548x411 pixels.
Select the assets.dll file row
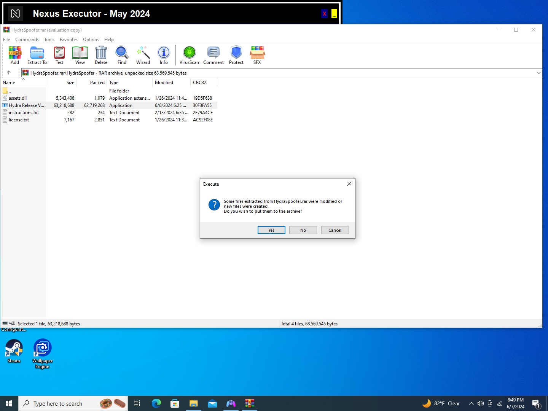coord(109,98)
